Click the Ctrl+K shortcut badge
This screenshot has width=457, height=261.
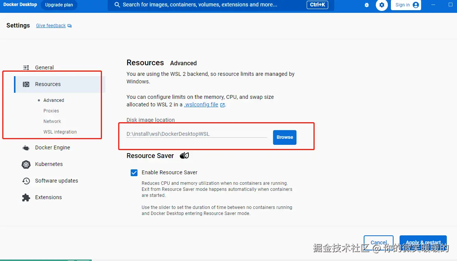coord(317,5)
